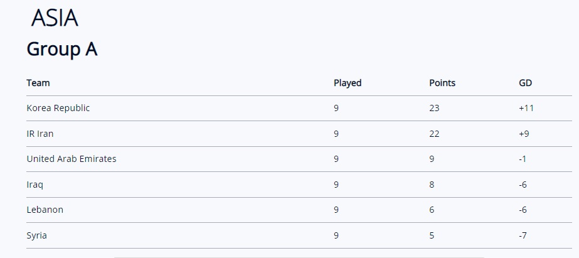The width and height of the screenshot is (579, 258).
Task: Click the ASIA heading
Action: [x=55, y=18]
